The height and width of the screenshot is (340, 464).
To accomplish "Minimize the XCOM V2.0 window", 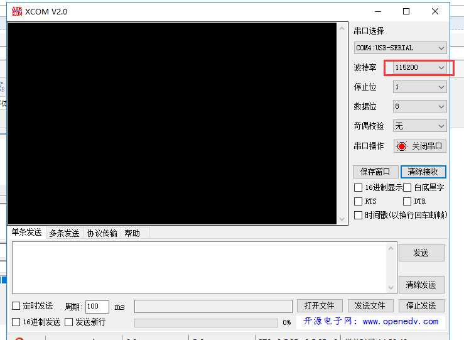I will tap(378, 11).
